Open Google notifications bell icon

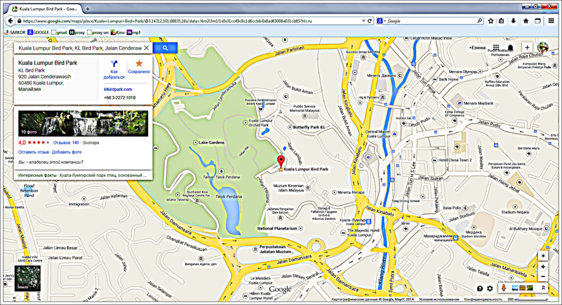(511, 47)
